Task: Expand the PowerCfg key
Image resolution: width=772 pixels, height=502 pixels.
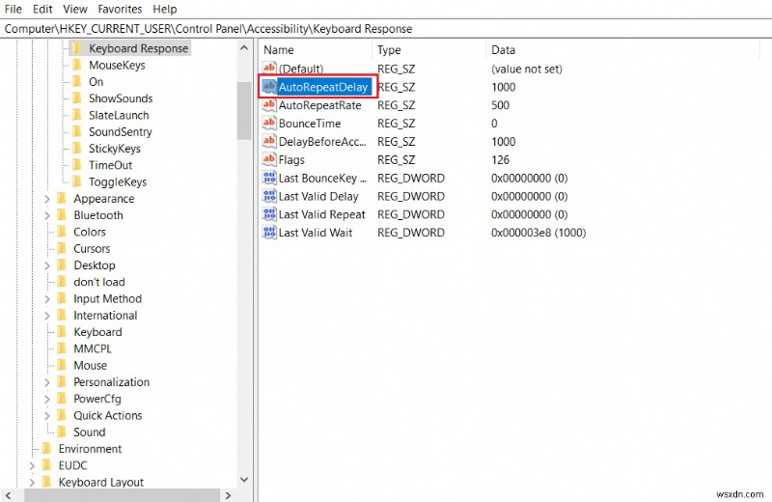Action: (x=47, y=399)
